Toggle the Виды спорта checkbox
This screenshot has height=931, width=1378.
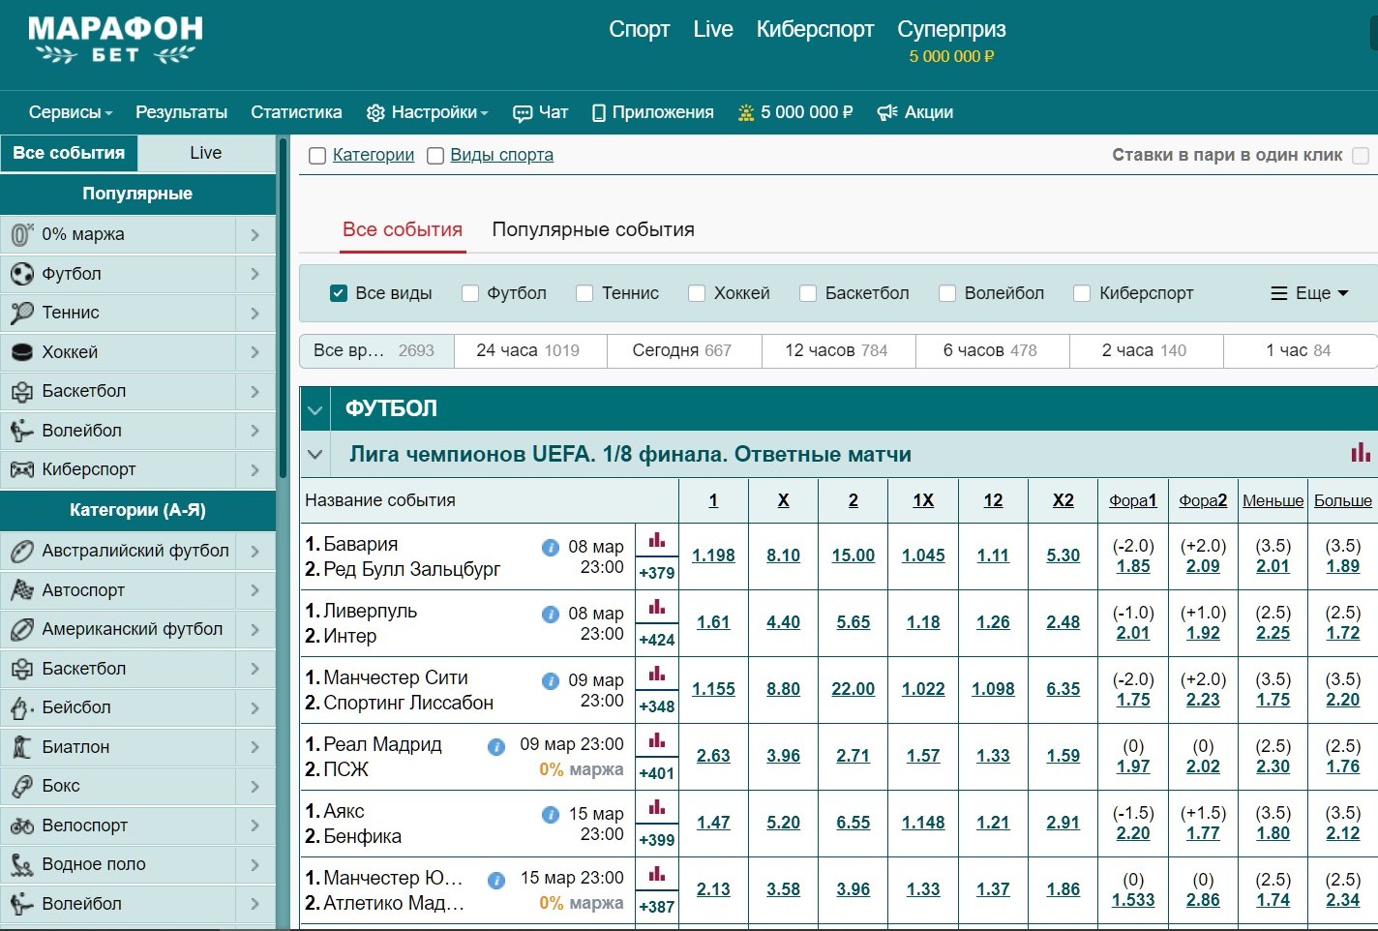[x=435, y=156]
